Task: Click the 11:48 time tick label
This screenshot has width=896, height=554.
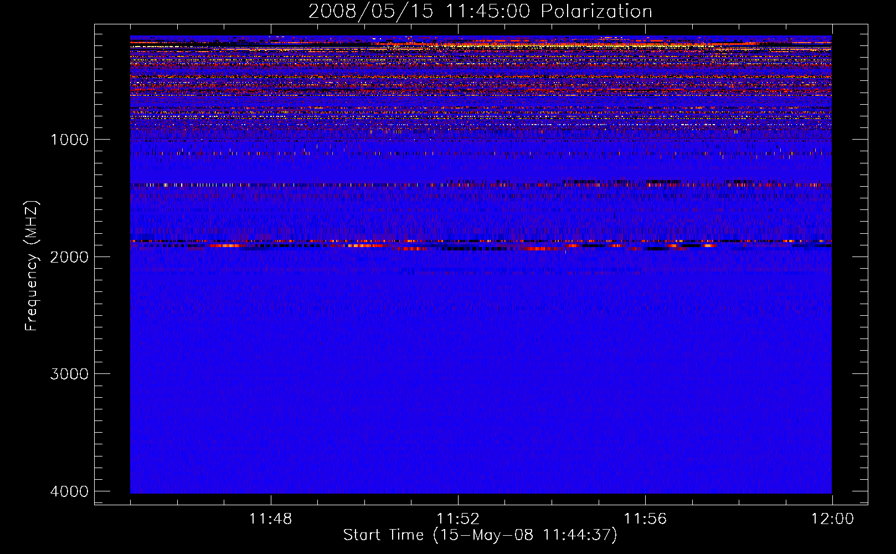Action: click(x=270, y=519)
